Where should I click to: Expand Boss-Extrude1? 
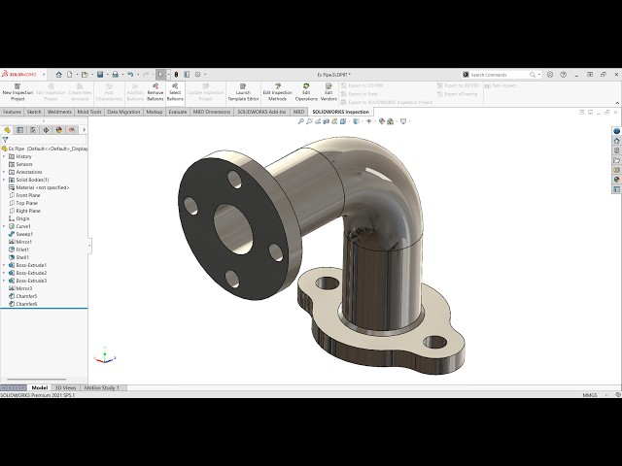(4, 265)
